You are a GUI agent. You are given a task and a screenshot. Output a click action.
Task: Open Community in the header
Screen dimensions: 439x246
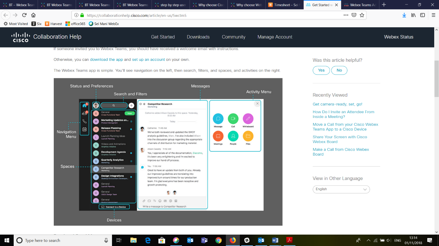[233, 37]
